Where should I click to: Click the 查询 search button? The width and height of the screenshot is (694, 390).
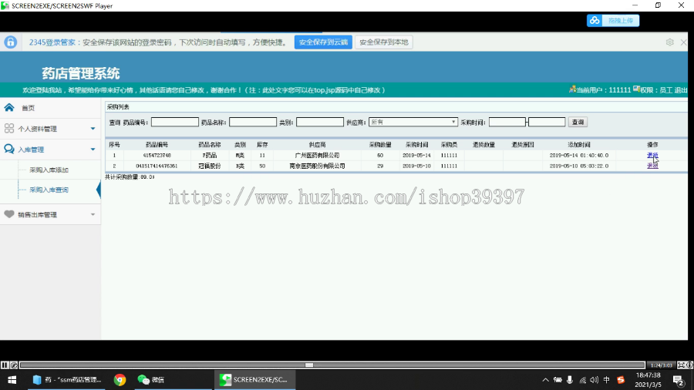tap(578, 122)
